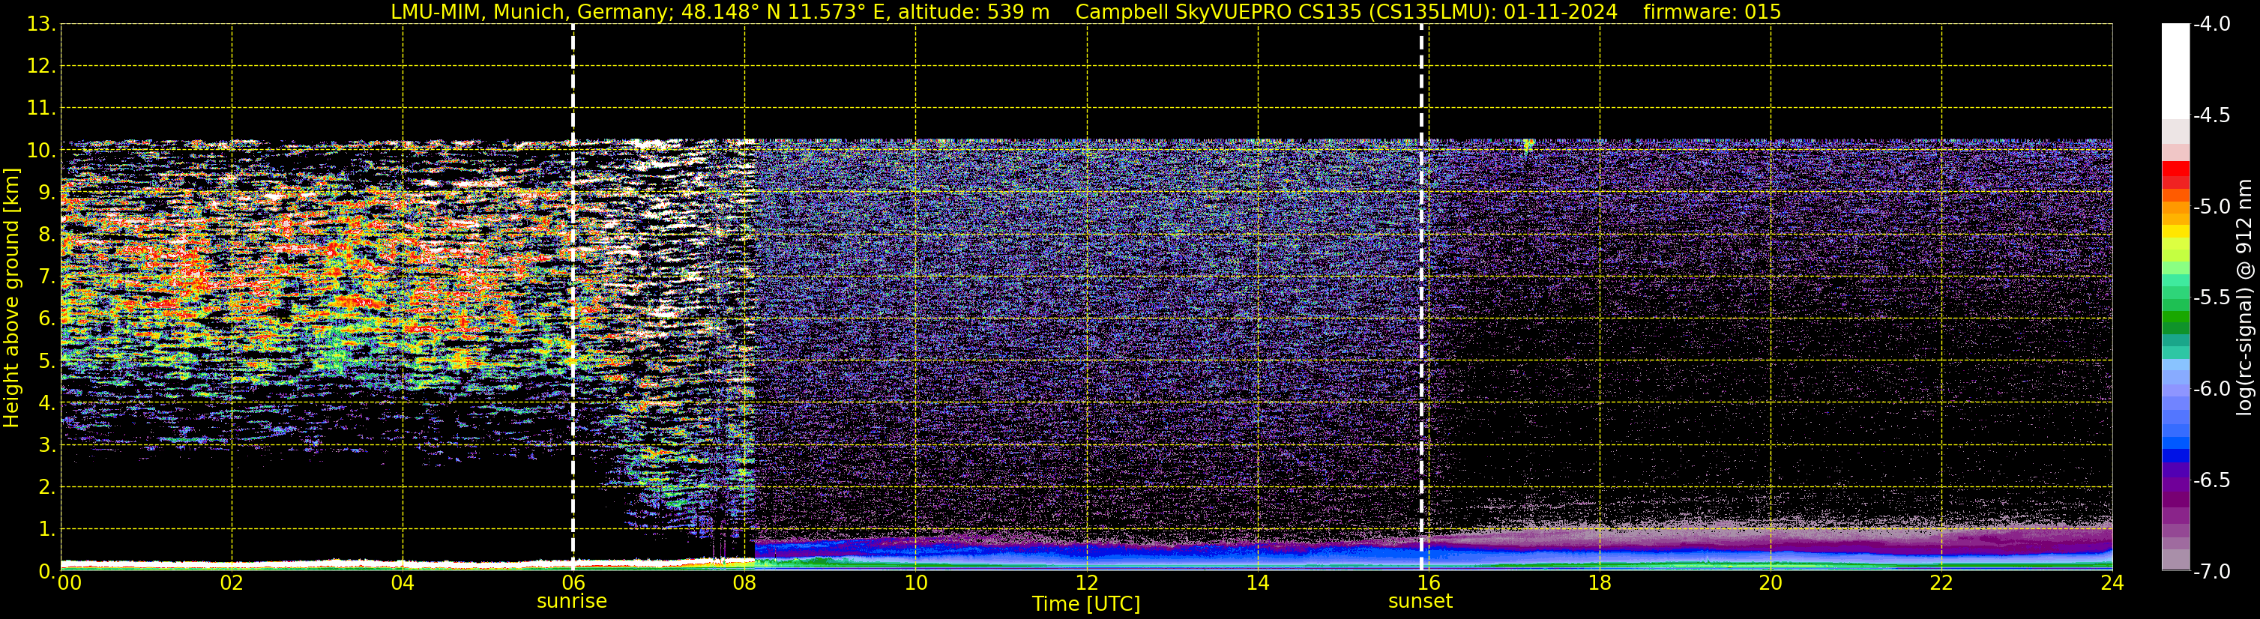Click the '10' time axis tick label
The height and width of the screenshot is (619, 2260).
(915, 583)
